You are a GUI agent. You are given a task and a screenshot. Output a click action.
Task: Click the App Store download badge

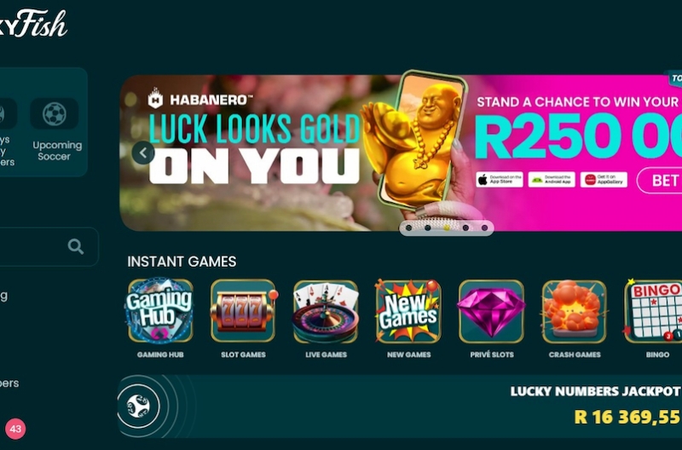(x=500, y=180)
